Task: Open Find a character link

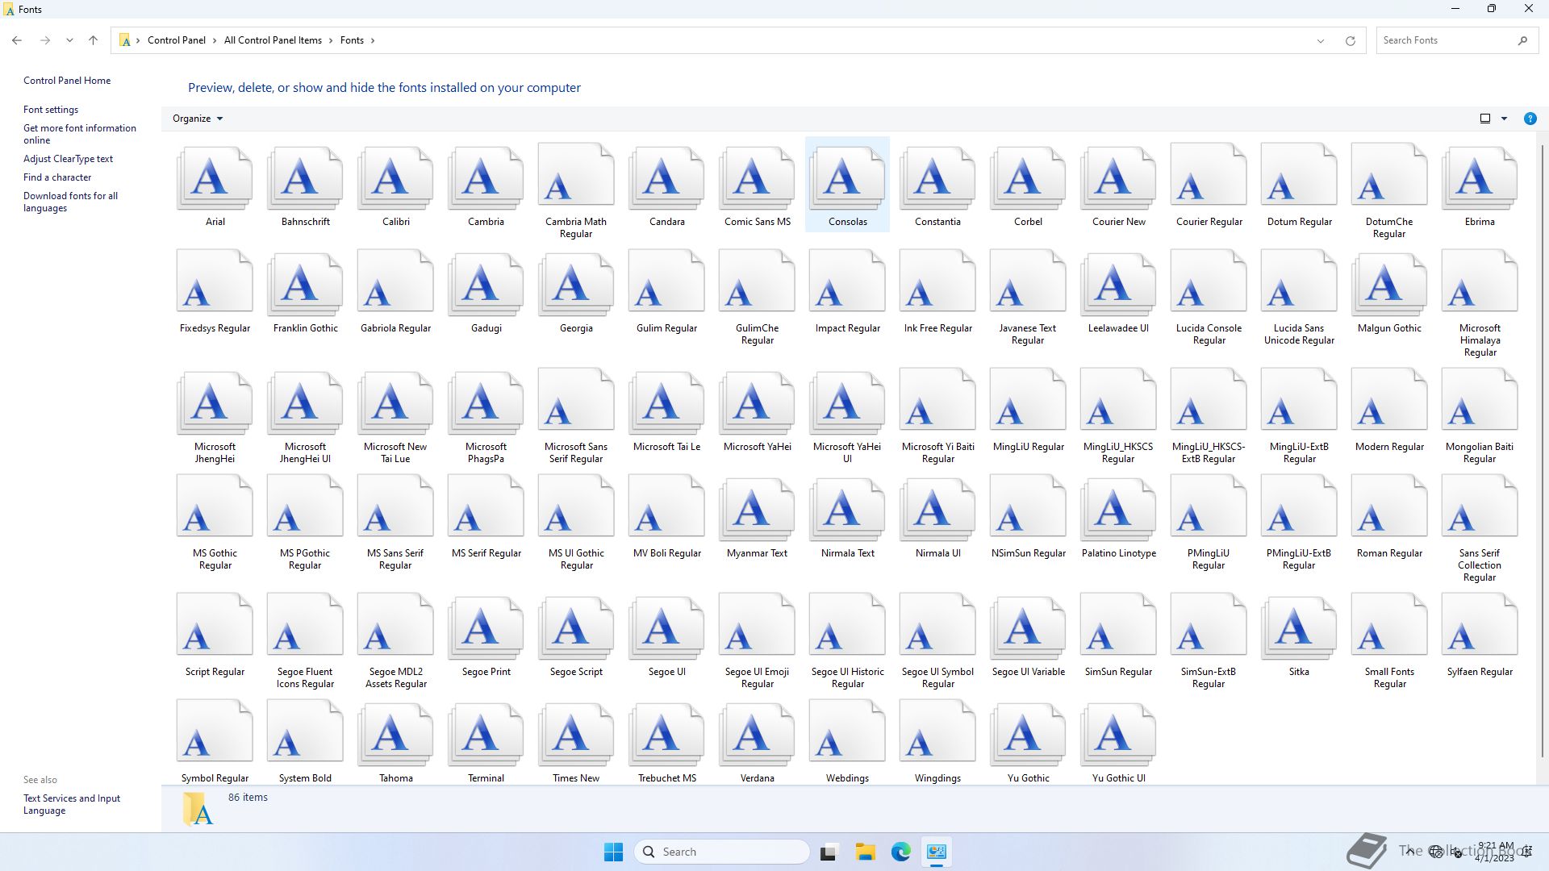Action: [57, 177]
